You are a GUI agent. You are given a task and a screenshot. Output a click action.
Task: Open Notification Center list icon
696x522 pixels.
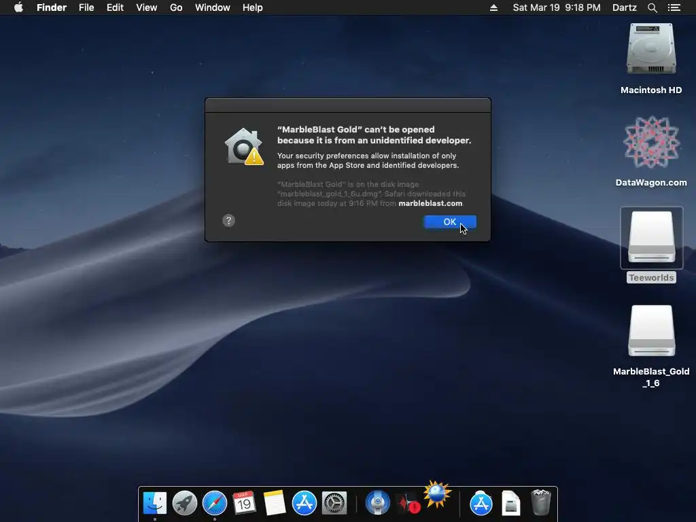[674, 7]
